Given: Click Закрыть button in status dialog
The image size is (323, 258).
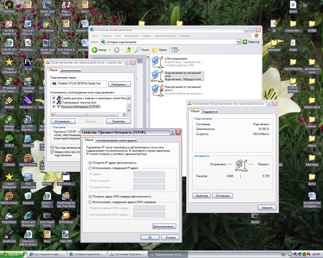Looking at the screenshot, I should [x=267, y=208].
